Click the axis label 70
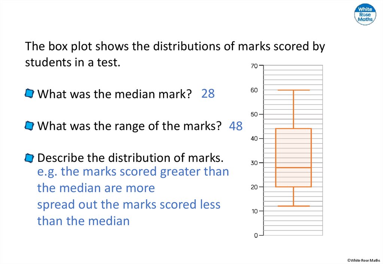 tap(254, 66)
